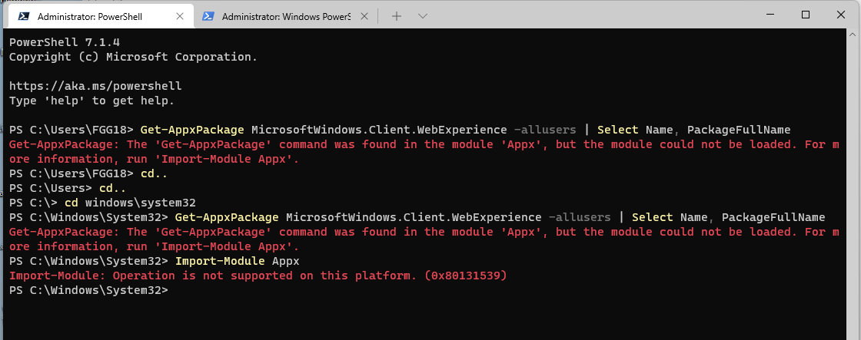The height and width of the screenshot is (340, 861).
Task: Open a new tab with the plus button
Action: (x=397, y=16)
